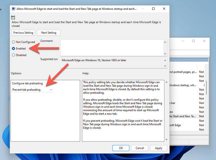Click the 'Microsoft Edge on Windows 10, Version 1803 or later' text

pos(94,60)
